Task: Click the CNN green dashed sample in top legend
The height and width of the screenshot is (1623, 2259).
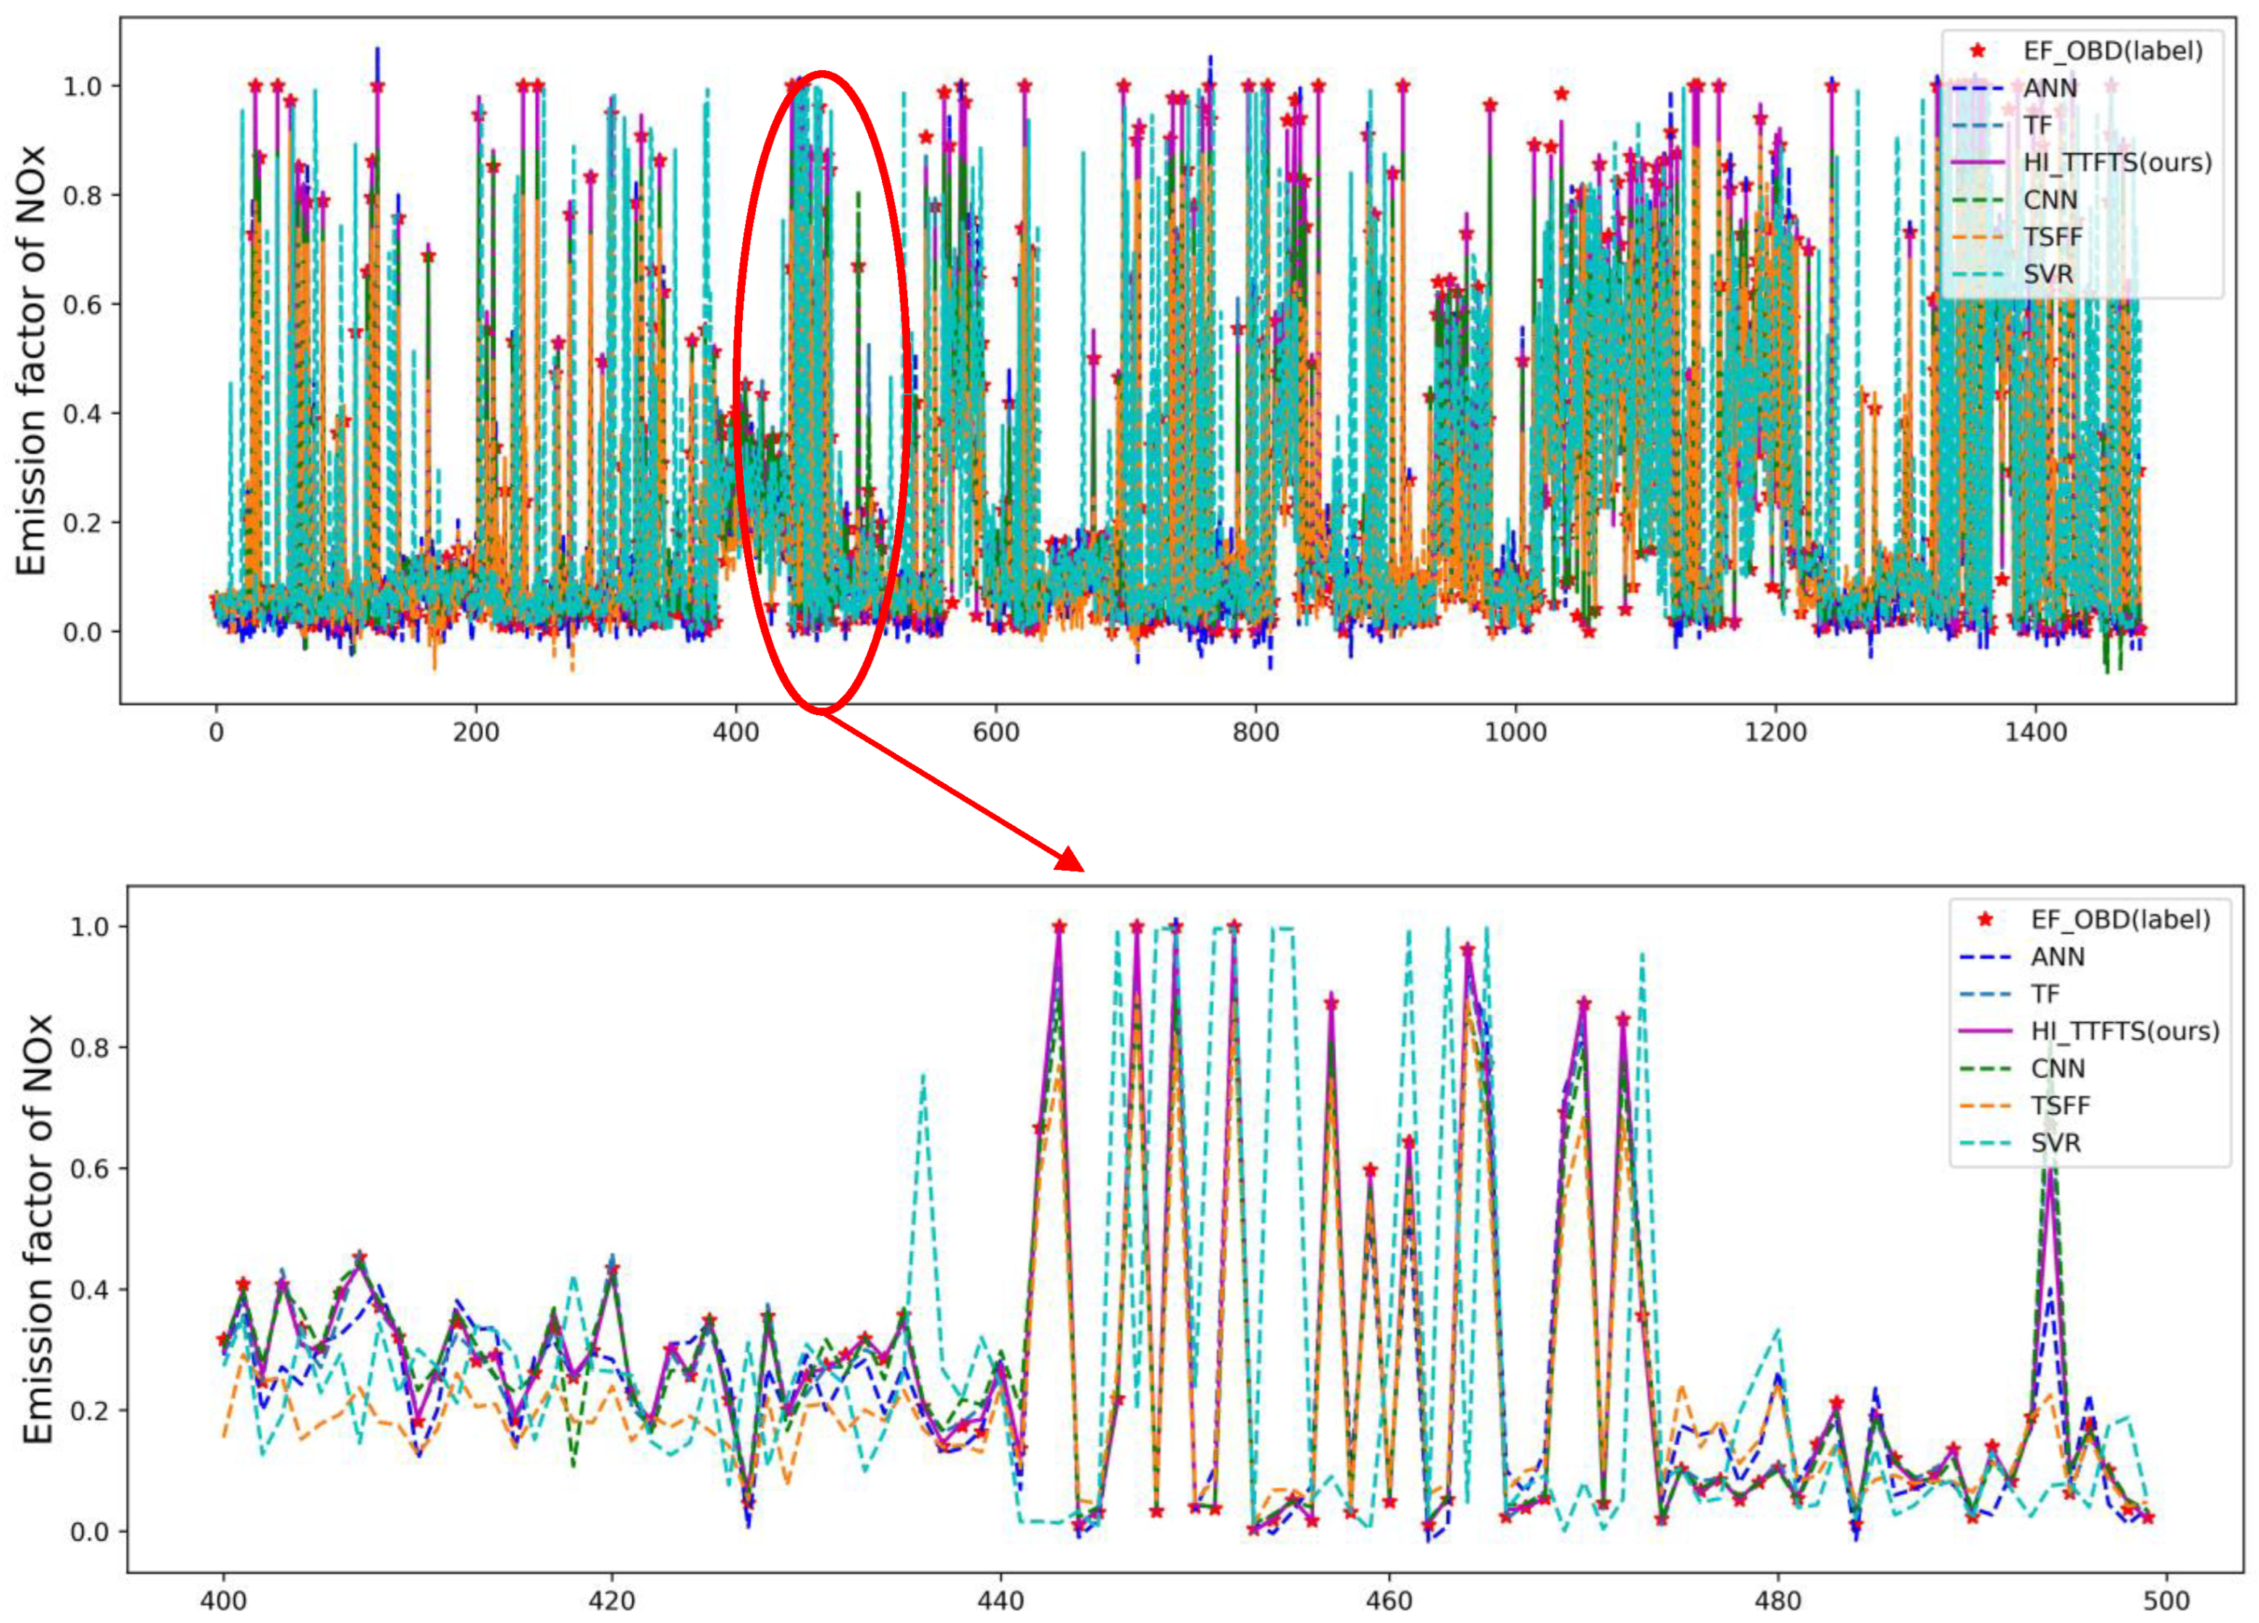Action: point(1977,200)
